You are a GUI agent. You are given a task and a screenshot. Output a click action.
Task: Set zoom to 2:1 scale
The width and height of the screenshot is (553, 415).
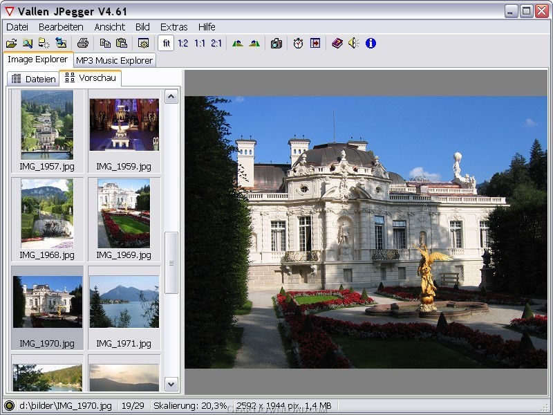(x=216, y=43)
